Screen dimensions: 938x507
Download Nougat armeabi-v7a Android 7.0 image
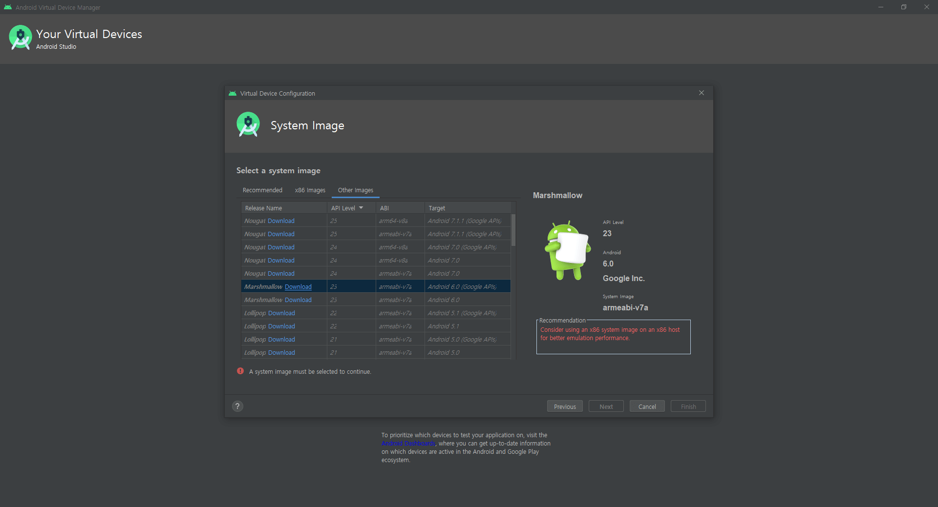pos(281,274)
